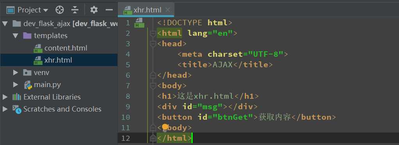
Task: Click the Project window icon in header
Action: click(x=11, y=10)
